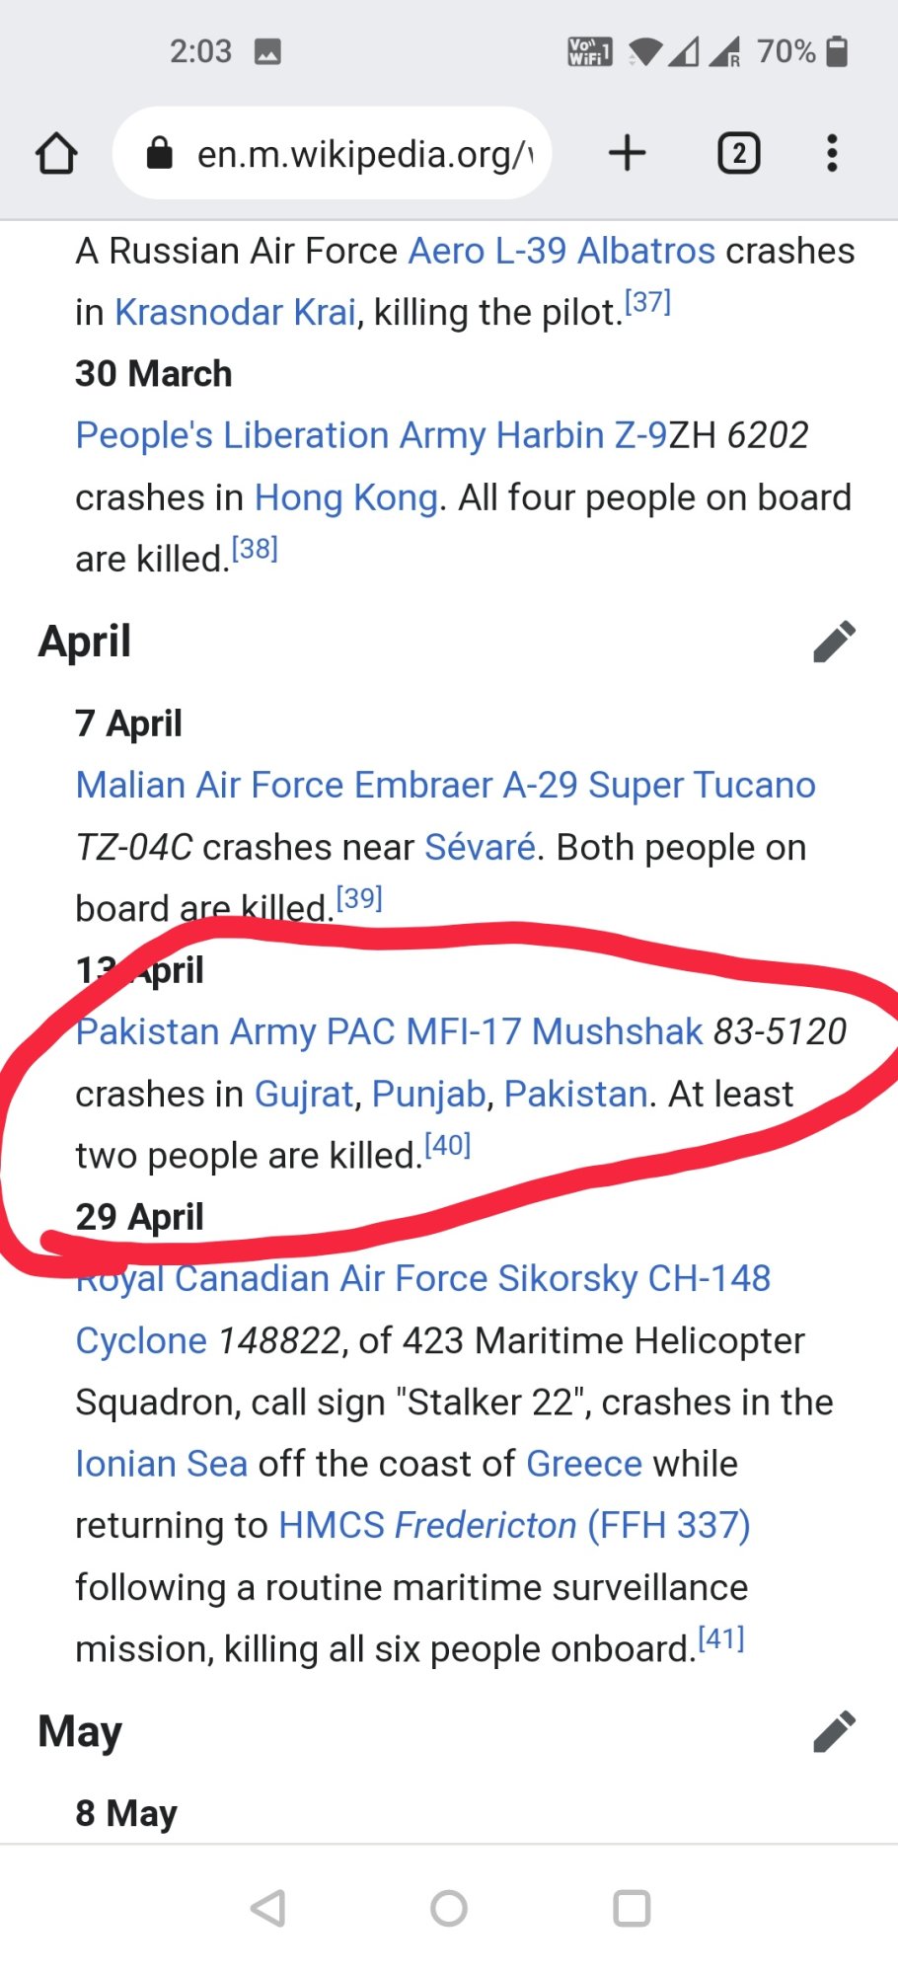Image resolution: width=898 pixels, height=1974 pixels.
Task: Edit the April section with pencil icon
Action: click(x=834, y=642)
